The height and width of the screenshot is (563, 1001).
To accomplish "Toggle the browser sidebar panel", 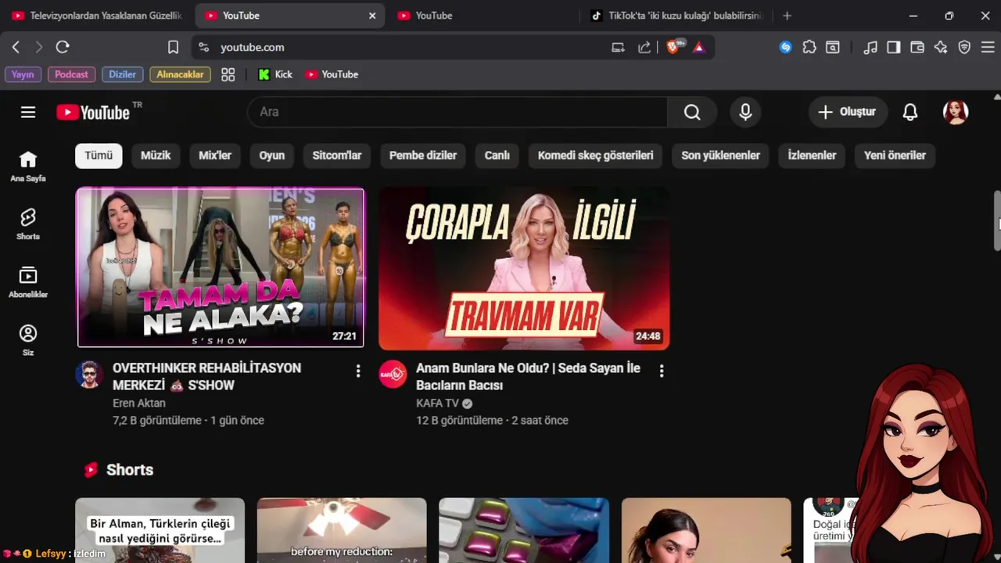I will 894,47.
